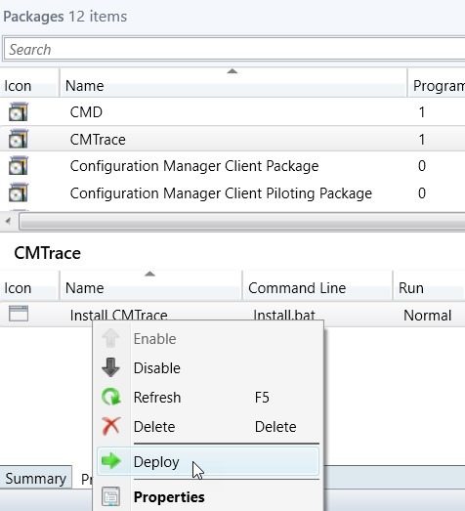Sort programs by Command Line column
The image size is (465, 511).
pos(317,286)
